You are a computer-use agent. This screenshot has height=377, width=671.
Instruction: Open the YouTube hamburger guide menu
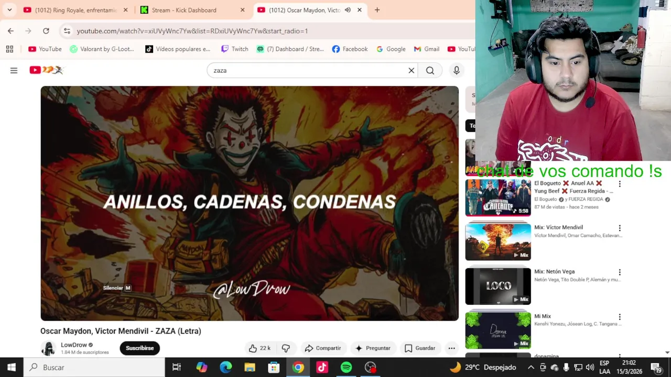pyautogui.click(x=14, y=70)
